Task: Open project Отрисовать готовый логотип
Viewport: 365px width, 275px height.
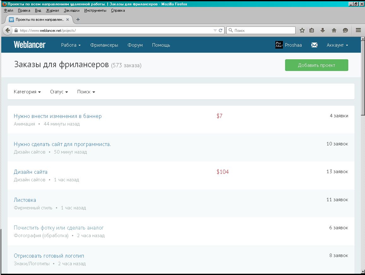Action: tap(49, 256)
